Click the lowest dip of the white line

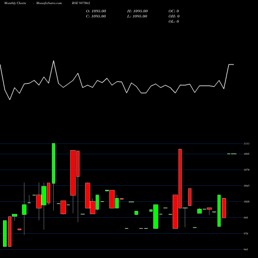pos(10,100)
